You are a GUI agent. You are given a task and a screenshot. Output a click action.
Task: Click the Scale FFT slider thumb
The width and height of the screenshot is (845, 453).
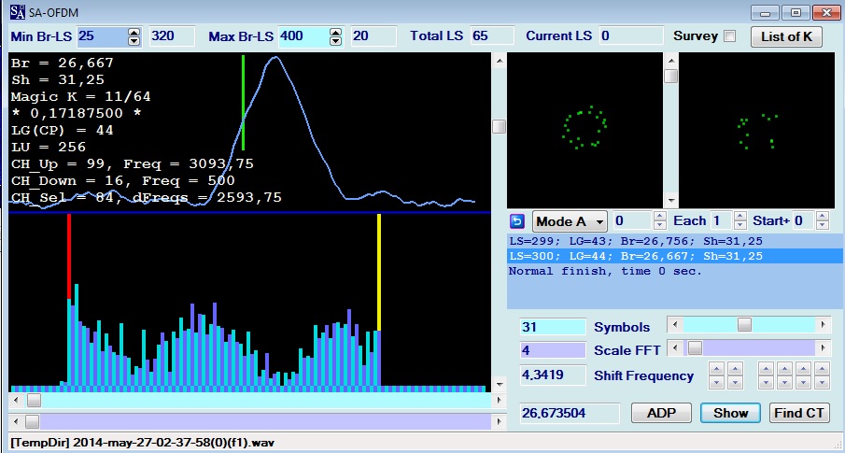(696, 347)
